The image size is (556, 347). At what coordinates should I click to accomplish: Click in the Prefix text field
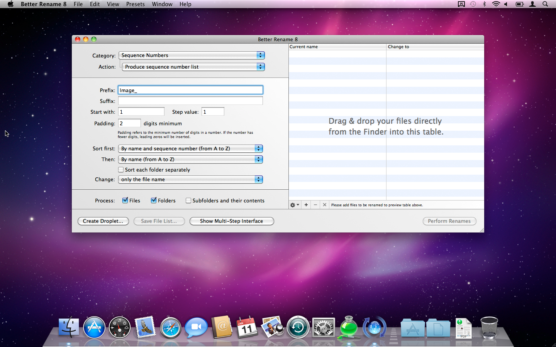point(190,90)
